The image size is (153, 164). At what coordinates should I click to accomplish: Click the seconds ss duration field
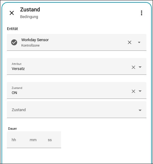(x=50, y=140)
